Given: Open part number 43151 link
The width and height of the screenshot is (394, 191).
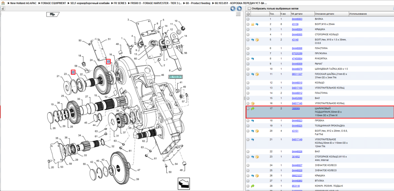Looking at the screenshot, I should pos(295,131).
